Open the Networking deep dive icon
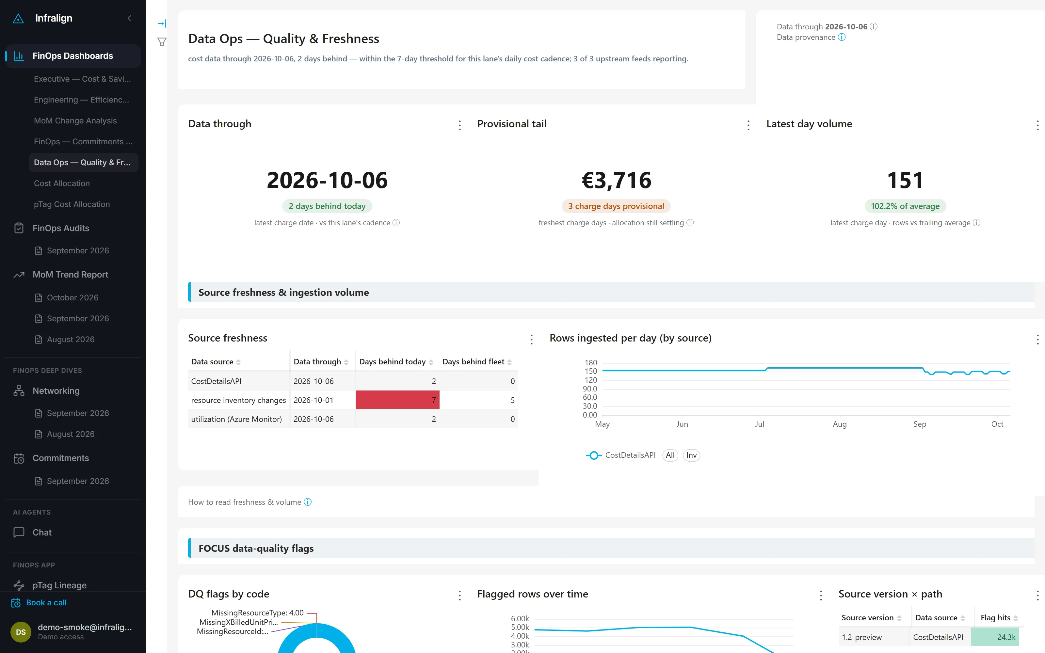The image size is (1045, 653). (19, 390)
